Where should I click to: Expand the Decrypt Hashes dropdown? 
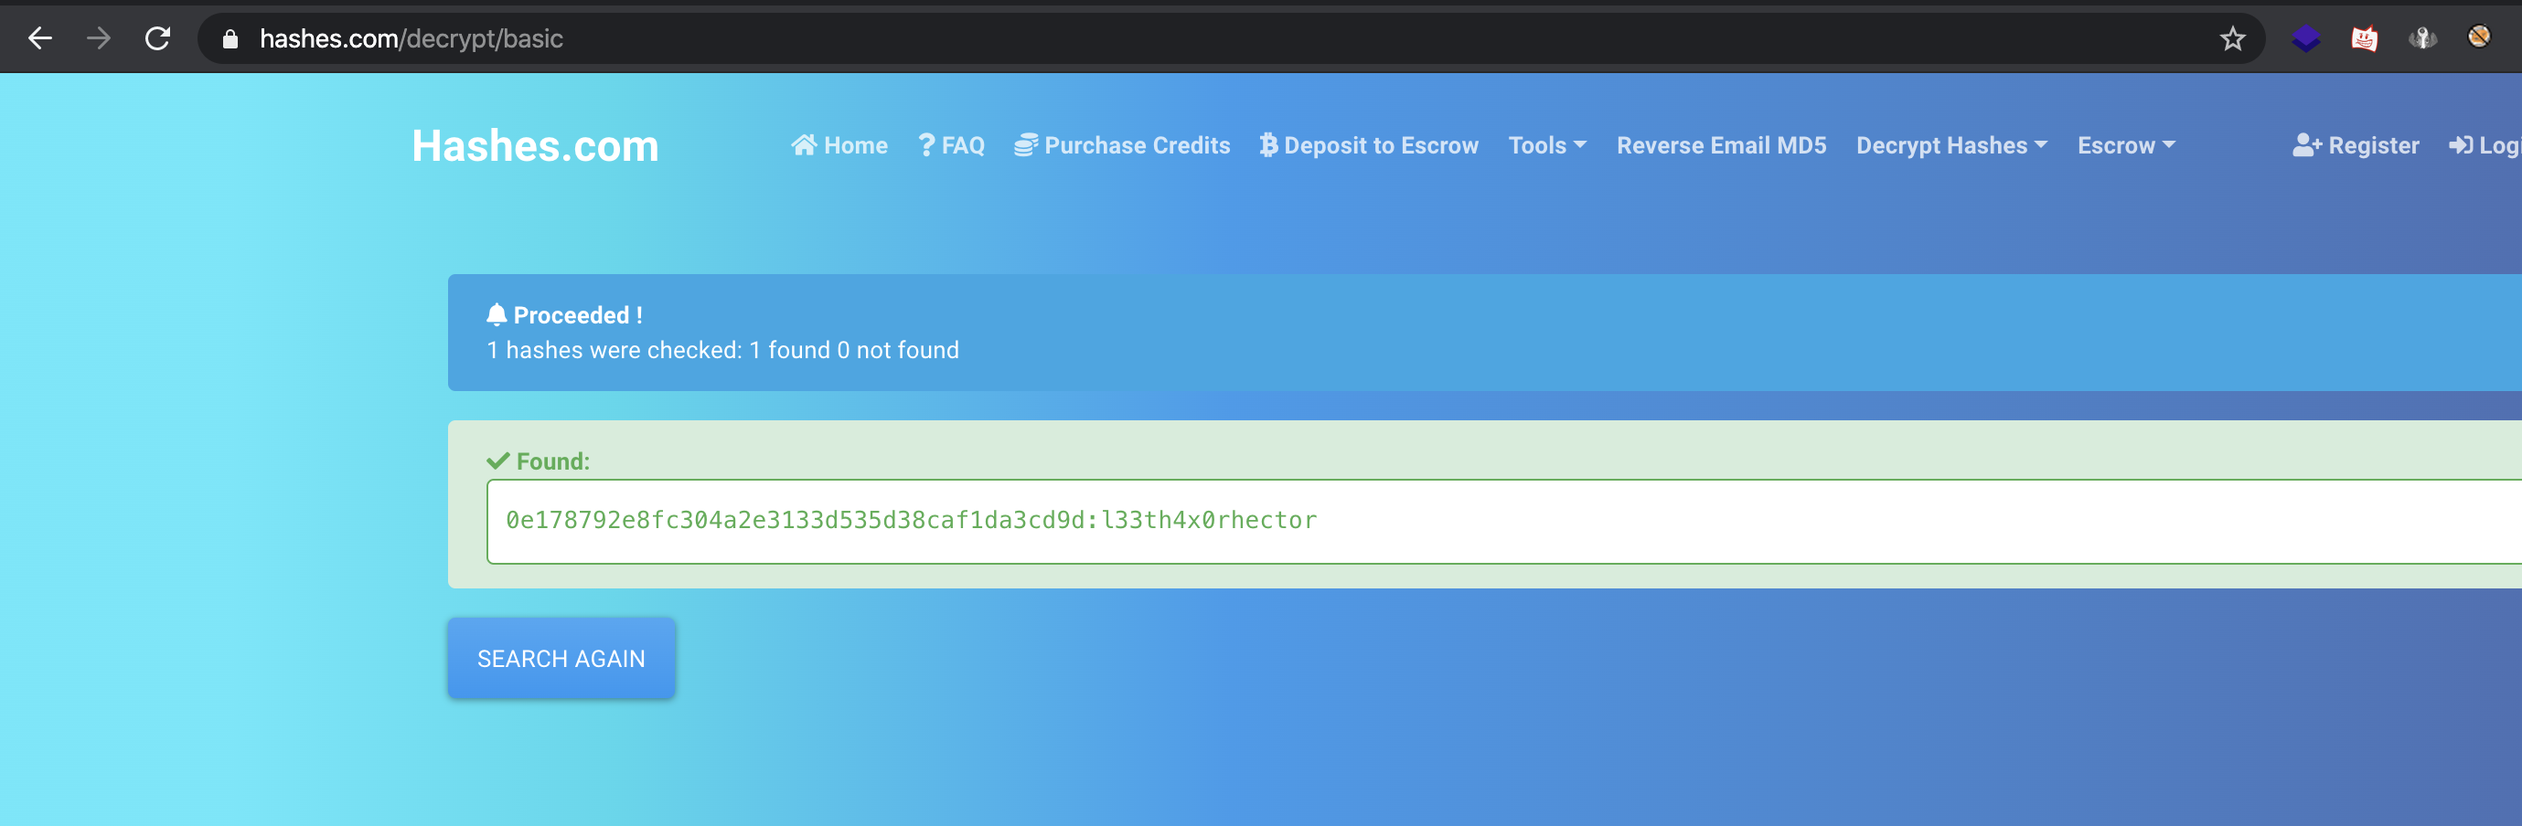(x=1951, y=146)
